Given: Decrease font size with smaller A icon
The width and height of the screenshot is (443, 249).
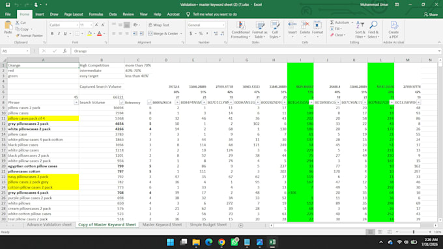Looking at the screenshot, I should click(x=103, y=25).
